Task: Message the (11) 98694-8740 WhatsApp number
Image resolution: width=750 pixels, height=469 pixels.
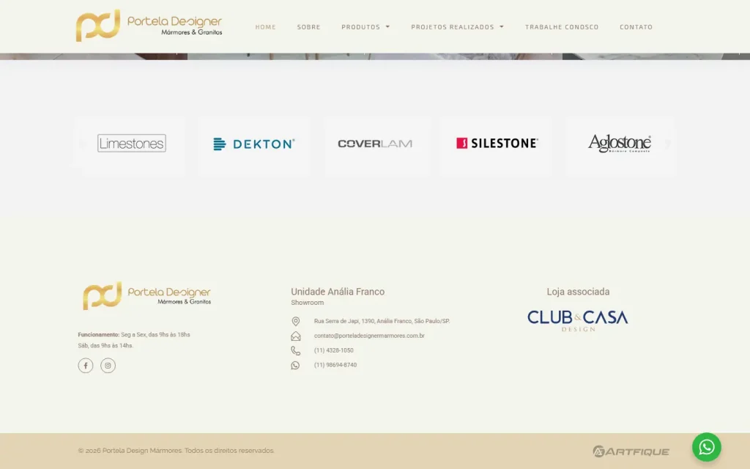Action: pyautogui.click(x=335, y=365)
